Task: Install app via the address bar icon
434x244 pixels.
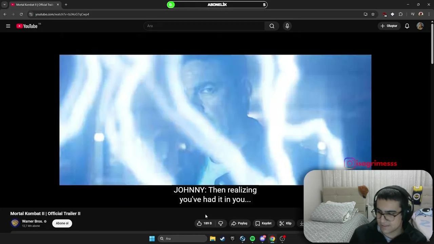Action: (x=366, y=14)
